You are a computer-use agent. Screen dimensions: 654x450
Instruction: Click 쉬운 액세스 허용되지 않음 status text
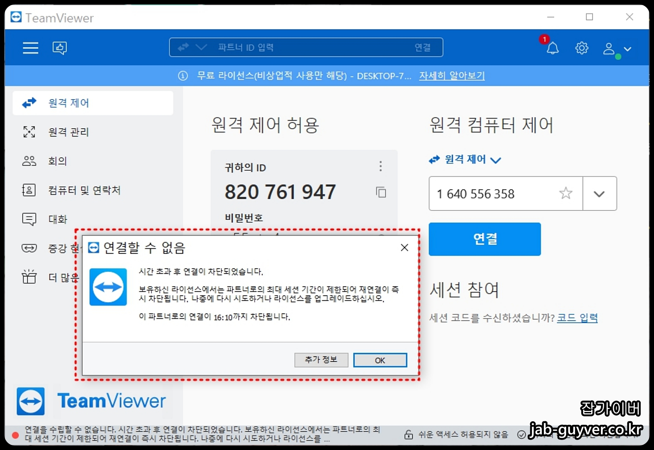(x=463, y=435)
